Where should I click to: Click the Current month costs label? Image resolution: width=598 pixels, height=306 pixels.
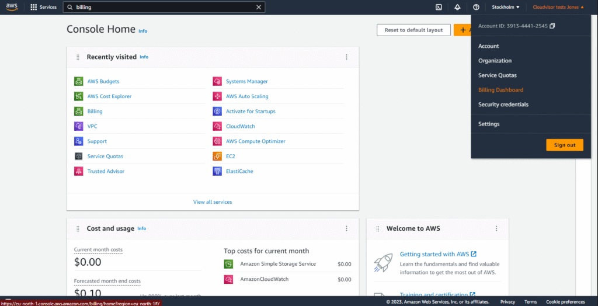pyautogui.click(x=98, y=249)
